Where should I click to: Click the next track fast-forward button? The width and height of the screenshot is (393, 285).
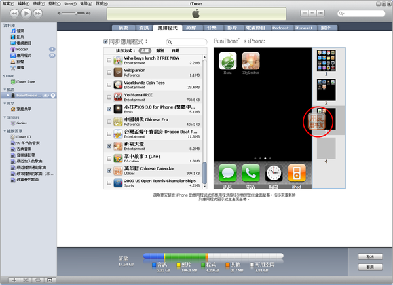pyautogui.click(x=38, y=14)
